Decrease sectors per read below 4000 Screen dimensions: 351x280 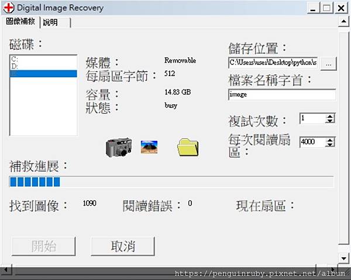[330, 144]
